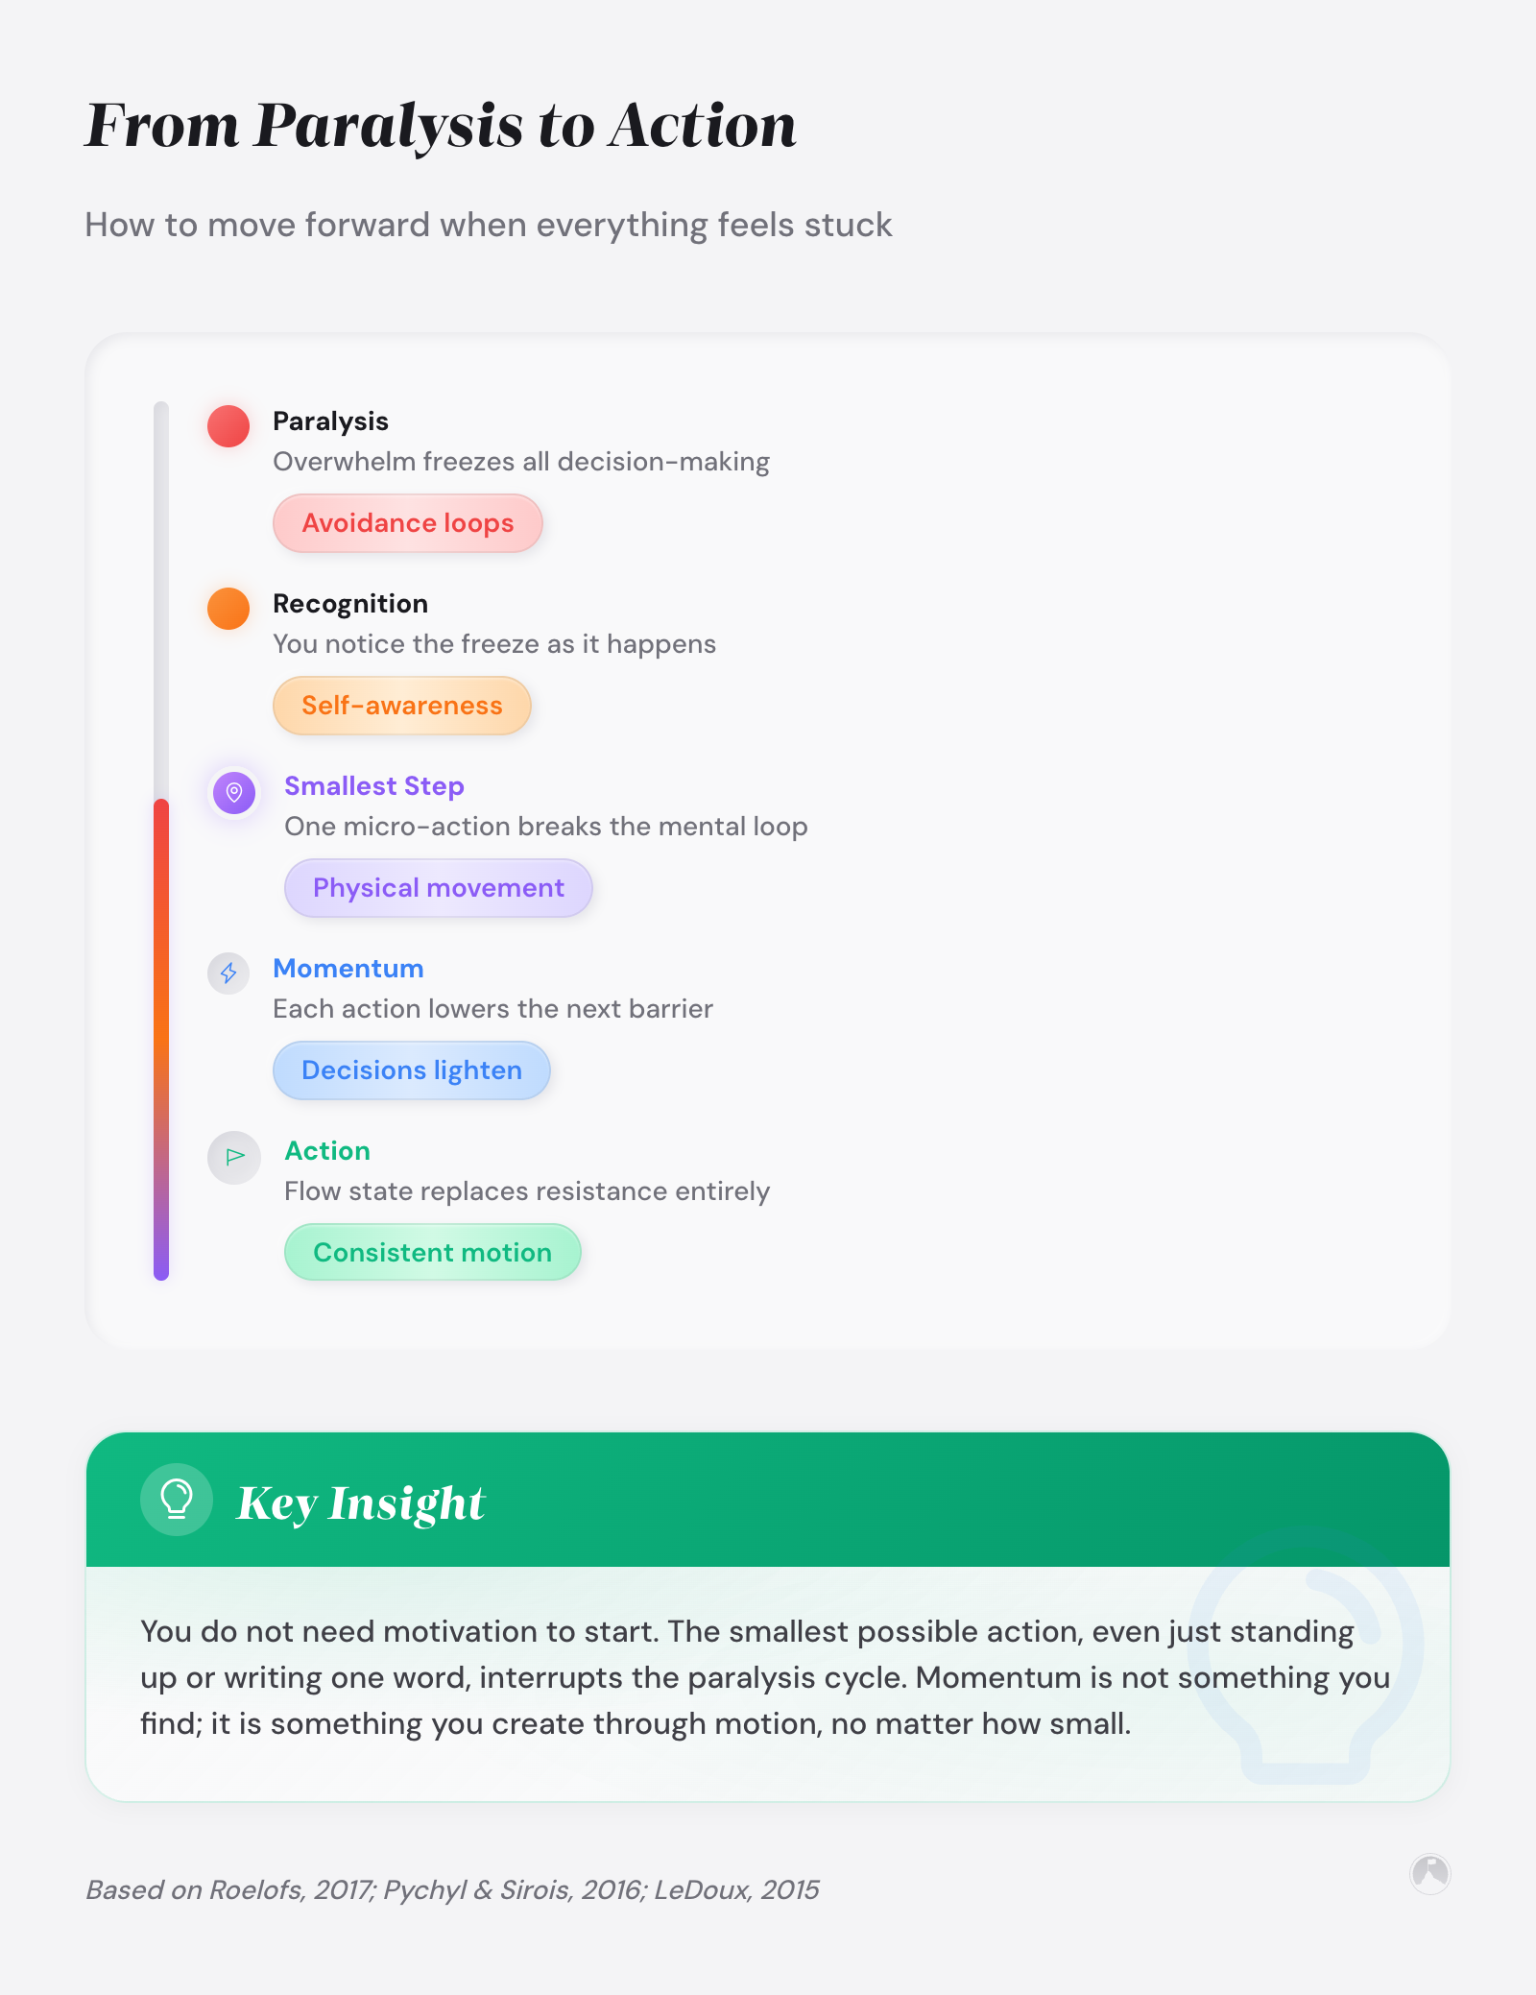Screen dimensions: 1536x1995
Task: Click the Physical movement pill
Action: [439, 888]
